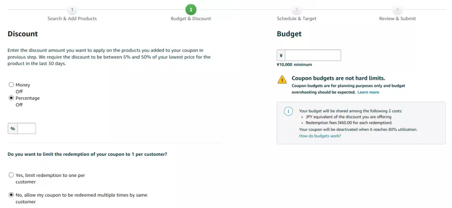452x208 pixels.
Task: Go to Search & Add Products step
Action: [x=72, y=19]
